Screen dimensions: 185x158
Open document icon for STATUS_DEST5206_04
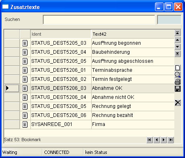pos(25,97)
